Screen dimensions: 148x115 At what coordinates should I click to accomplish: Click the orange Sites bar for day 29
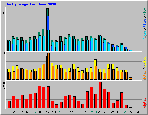[x=131, y=78]
